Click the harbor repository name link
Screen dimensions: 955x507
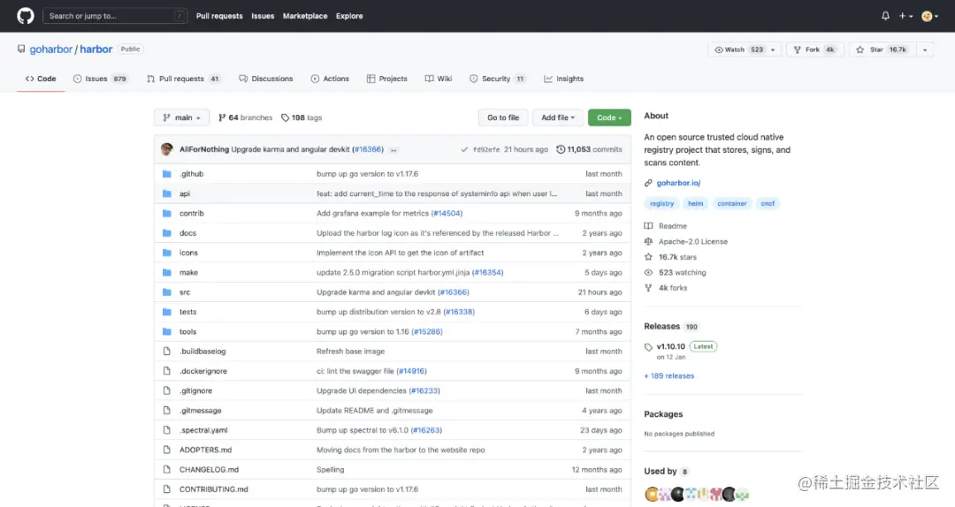(x=96, y=49)
